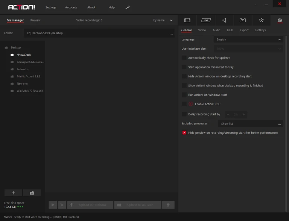This screenshot has height=221, width=289.
Task: Open the audio recording mode icon
Action: click(224, 20)
